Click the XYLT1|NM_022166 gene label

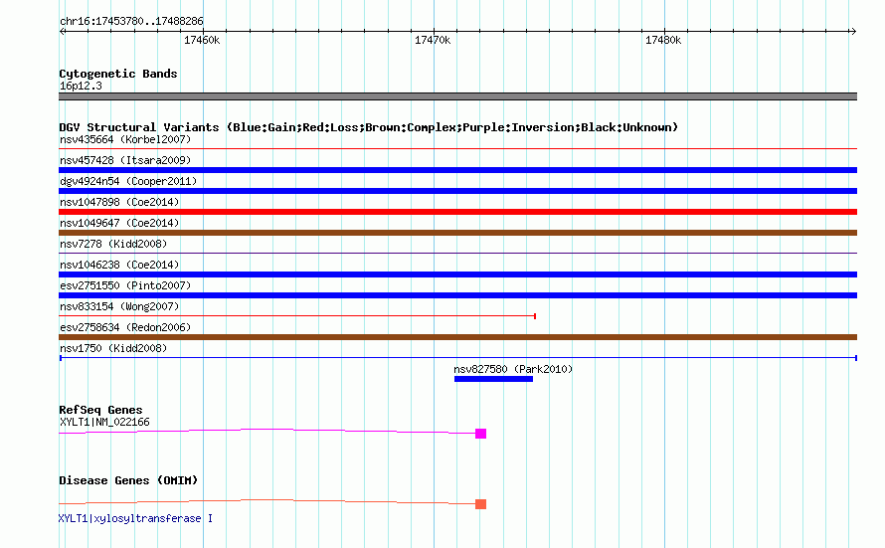pyautogui.click(x=104, y=422)
